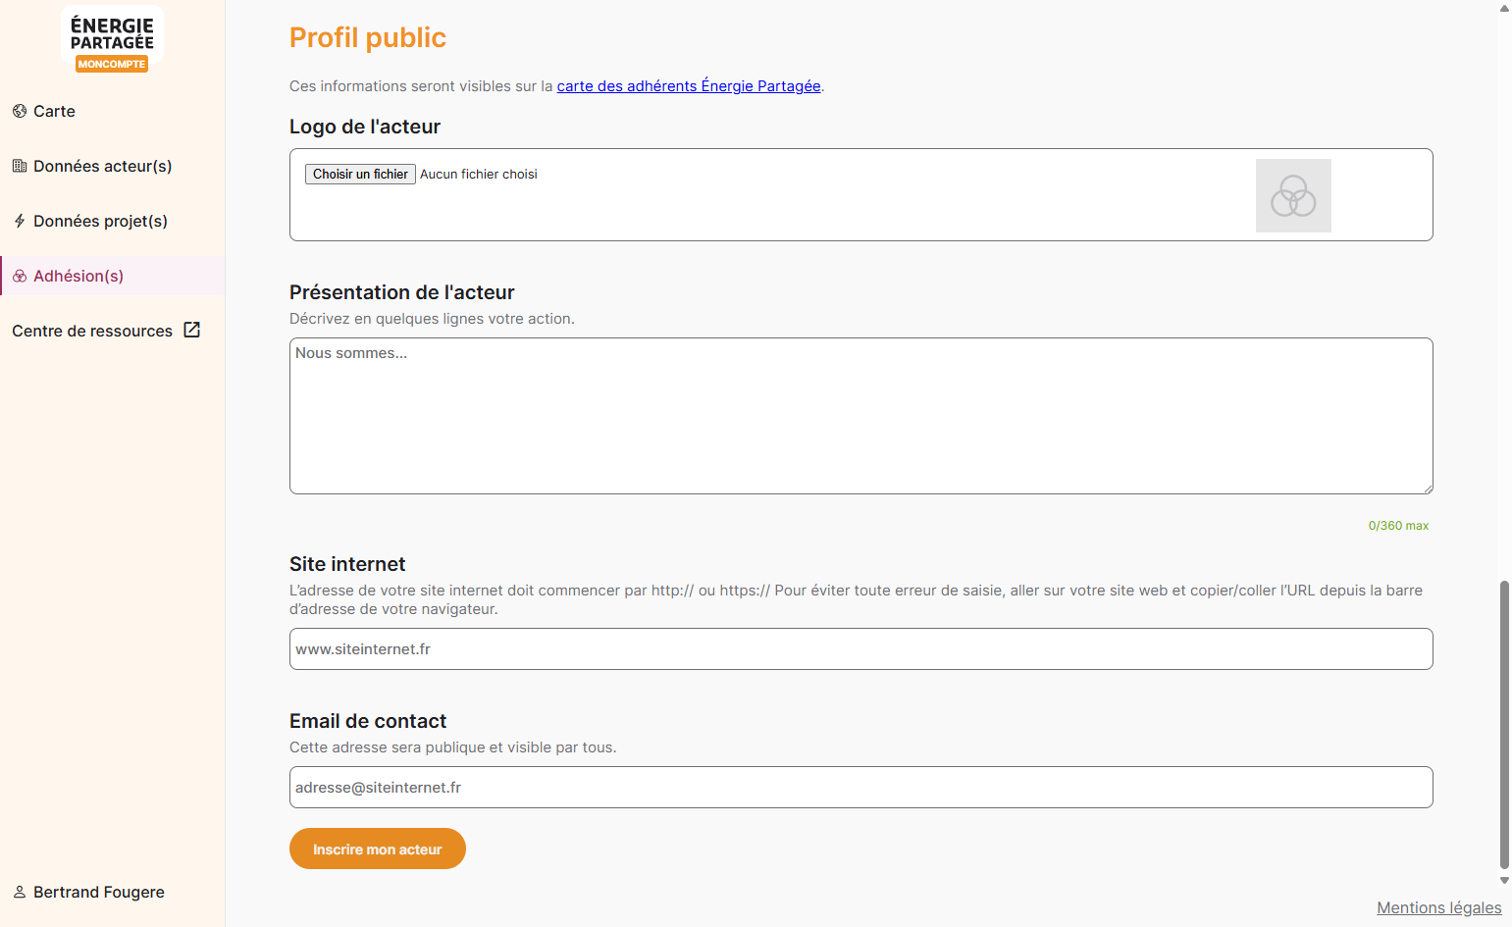Click the Énergie Partagée logo
The image size is (1512, 927).
tap(112, 40)
